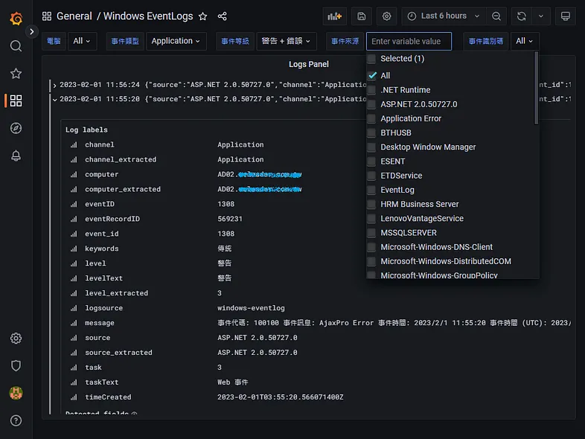585x439 pixels.
Task: Open the Alerting bell icon
Action: 16,156
